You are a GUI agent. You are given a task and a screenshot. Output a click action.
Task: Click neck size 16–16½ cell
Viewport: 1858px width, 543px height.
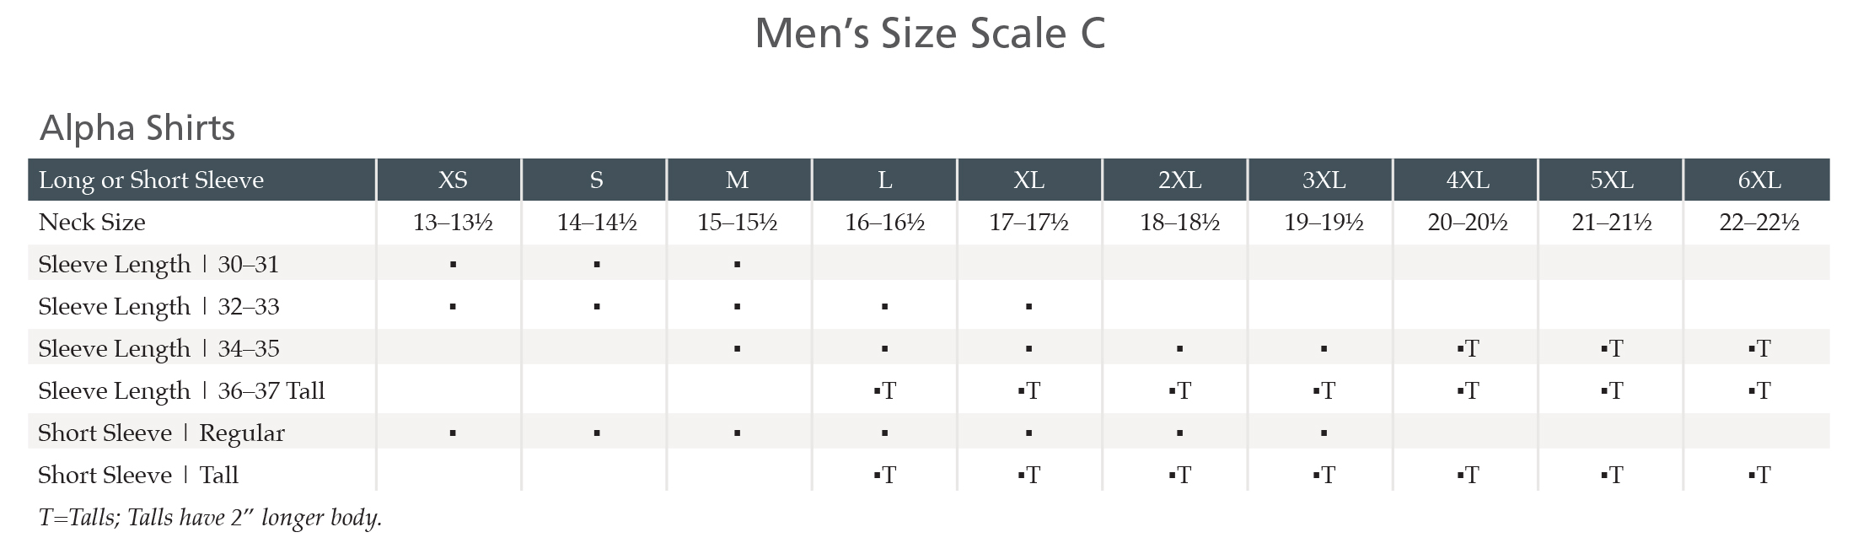tap(884, 222)
